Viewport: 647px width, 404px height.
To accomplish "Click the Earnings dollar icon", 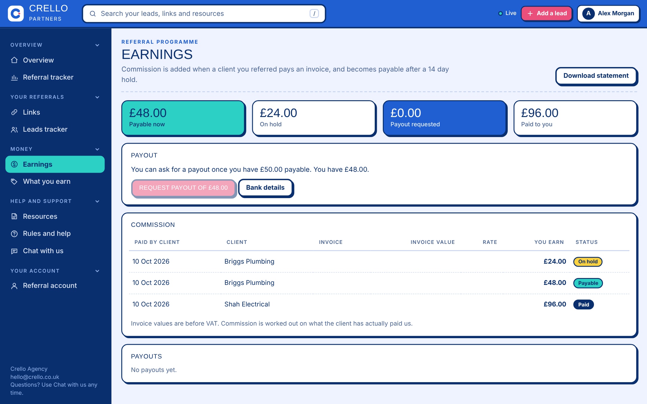I will click(14, 164).
